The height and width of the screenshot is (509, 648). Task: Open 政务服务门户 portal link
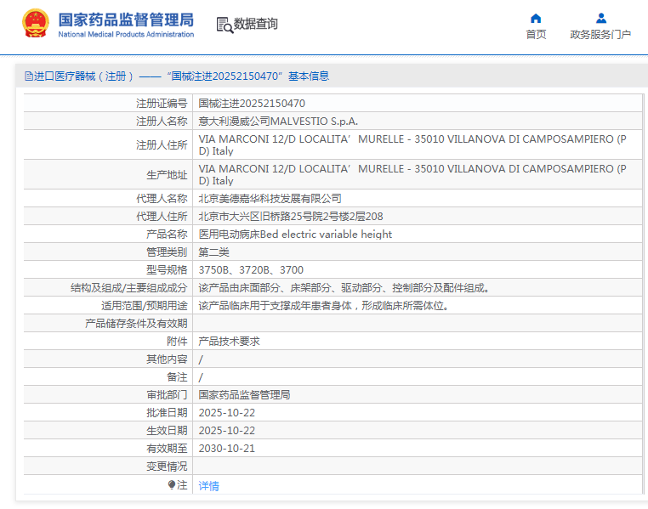600,34
